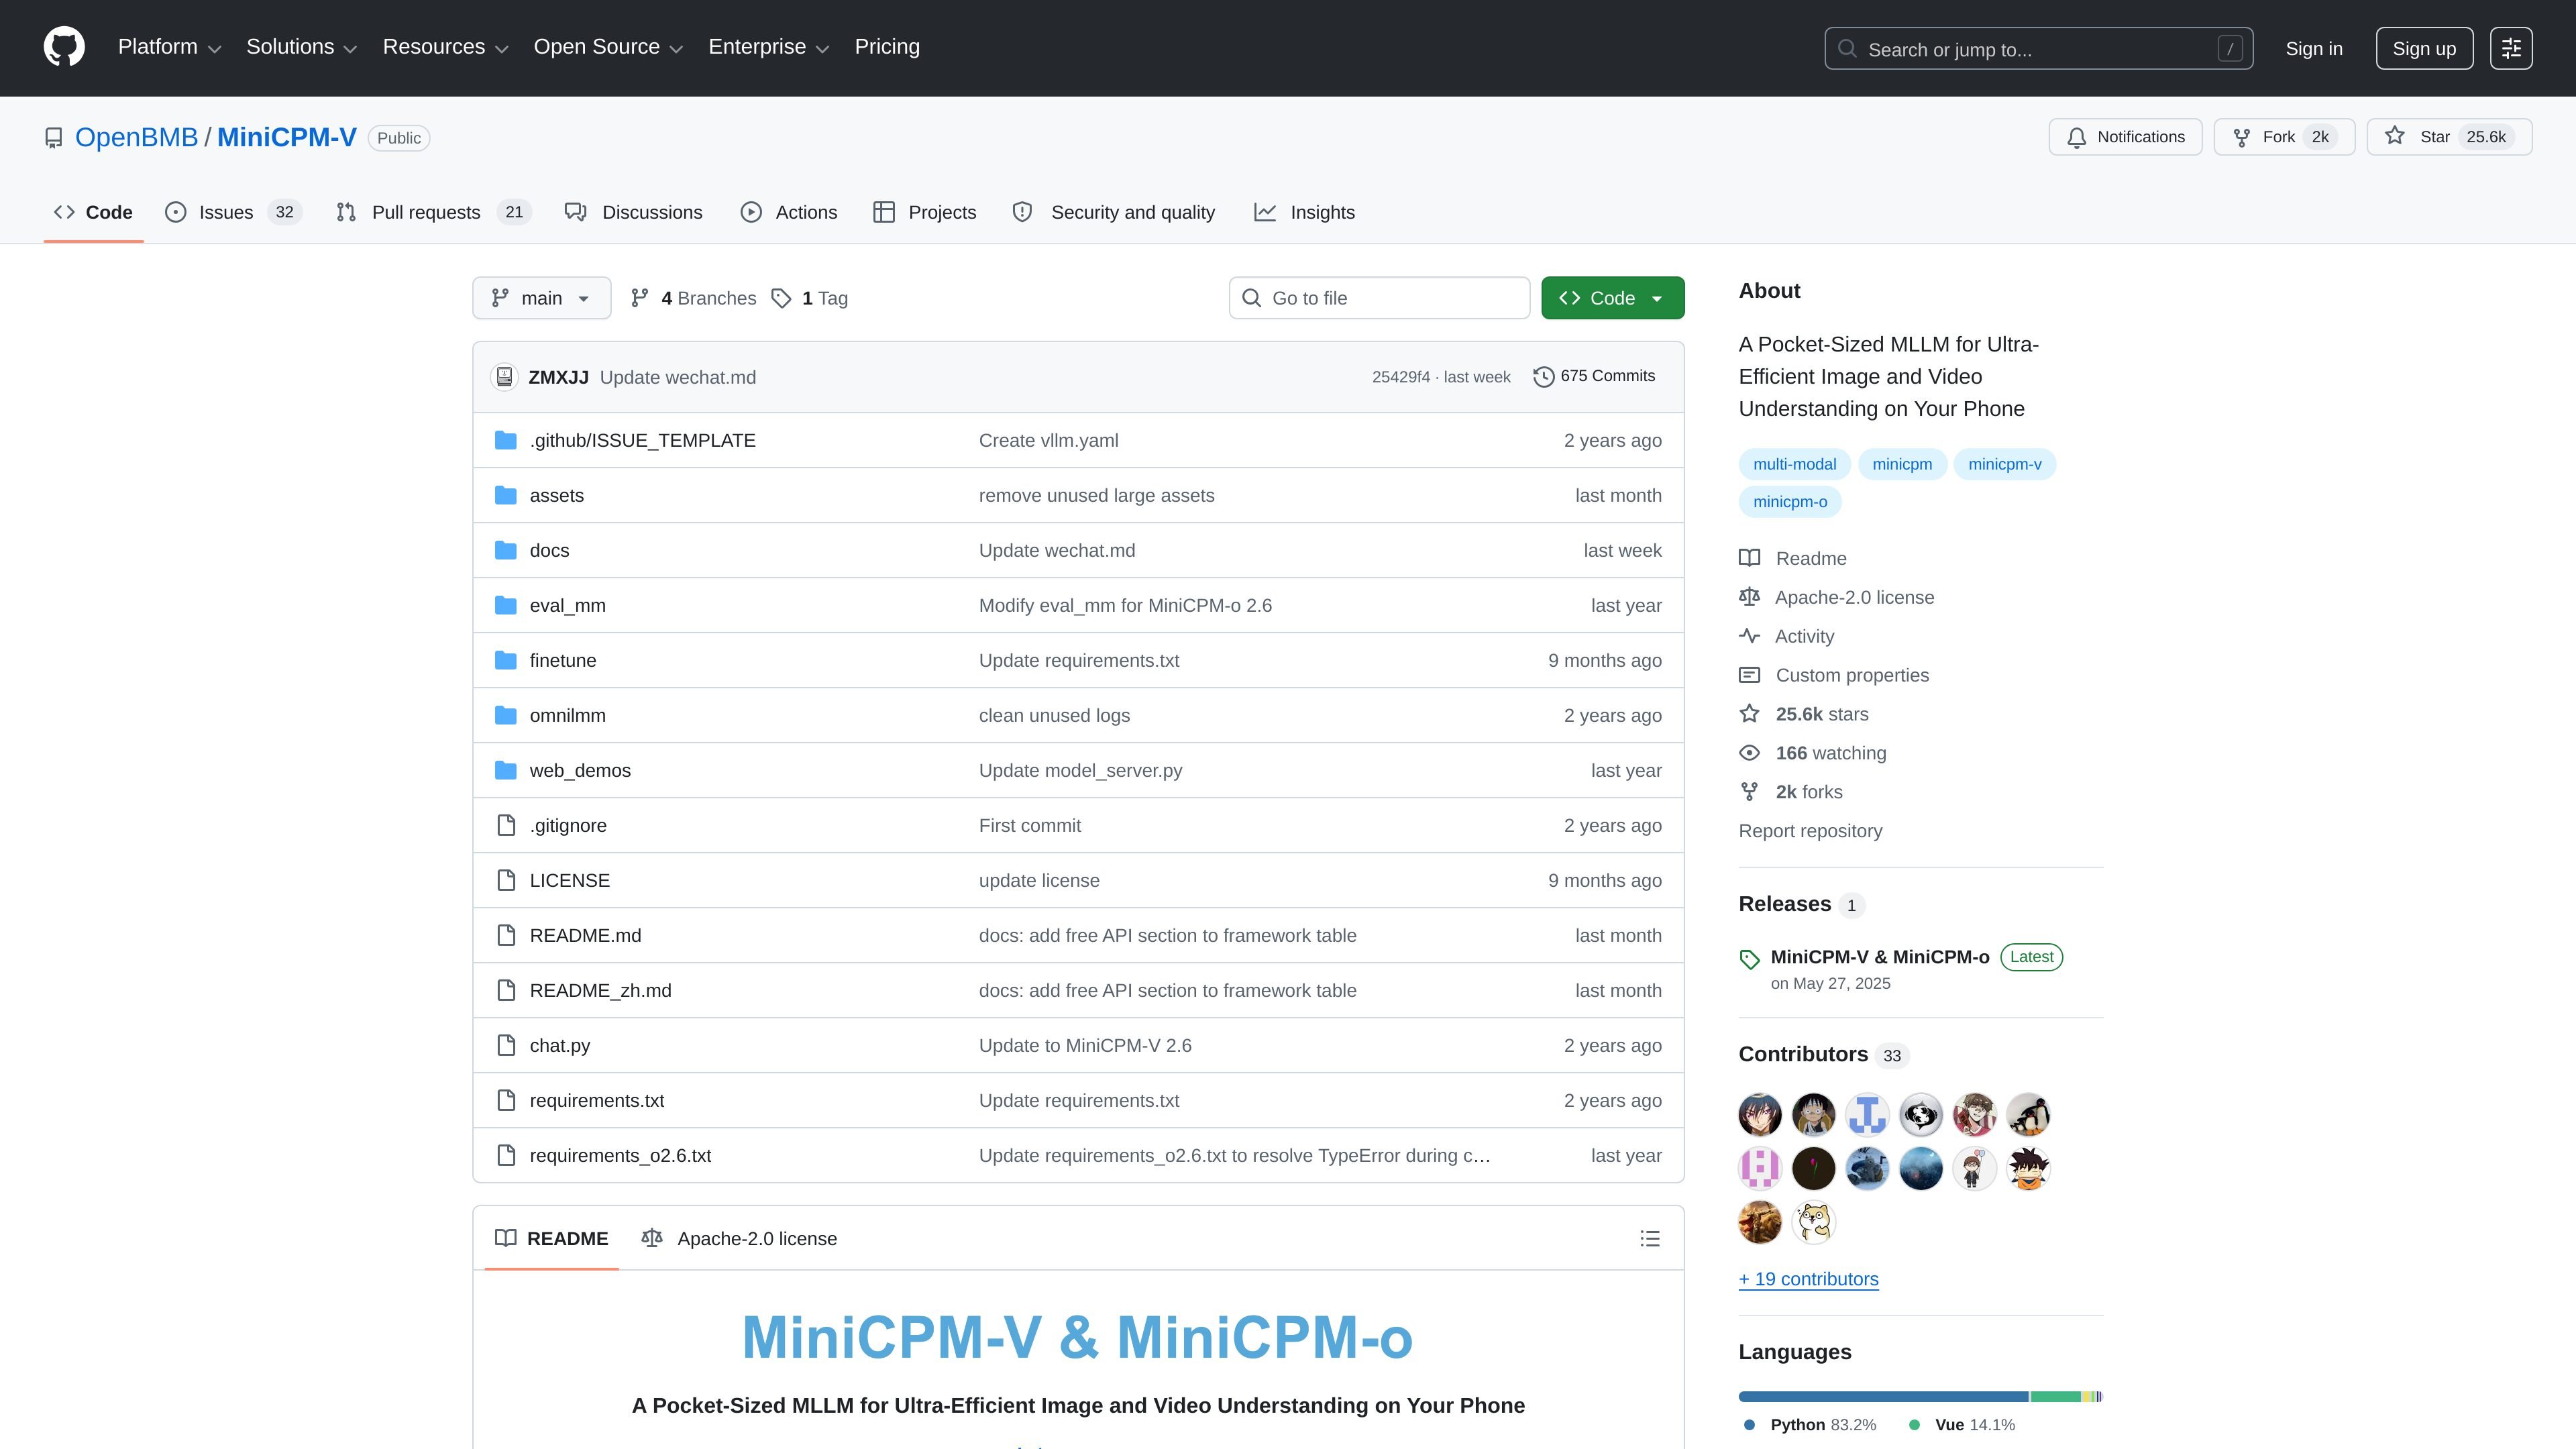The height and width of the screenshot is (1449, 2576).
Task: Click the fork icon beside 2k forks
Action: click(x=1749, y=792)
